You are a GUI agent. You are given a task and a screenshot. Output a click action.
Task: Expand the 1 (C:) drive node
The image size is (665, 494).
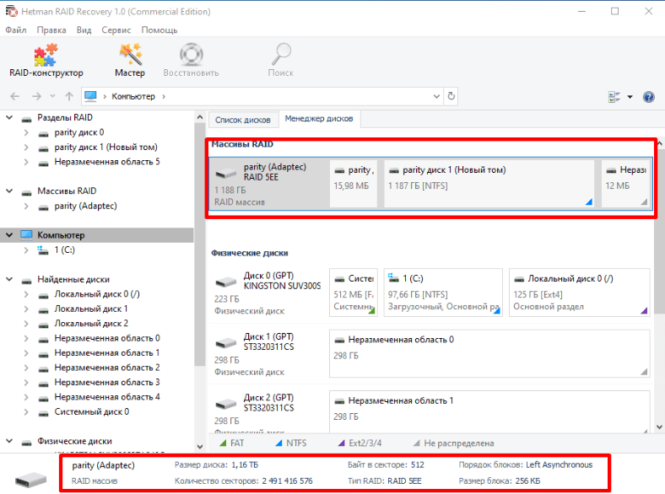coord(26,250)
